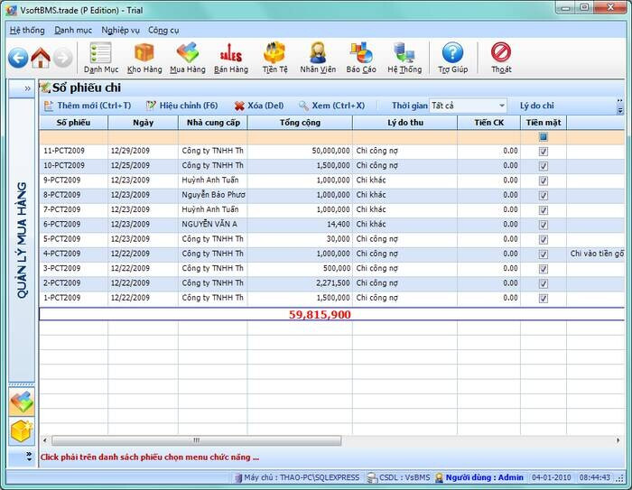This screenshot has height=490, width=632.
Task: Click Xóa (Del) button
Action: (x=259, y=106)
